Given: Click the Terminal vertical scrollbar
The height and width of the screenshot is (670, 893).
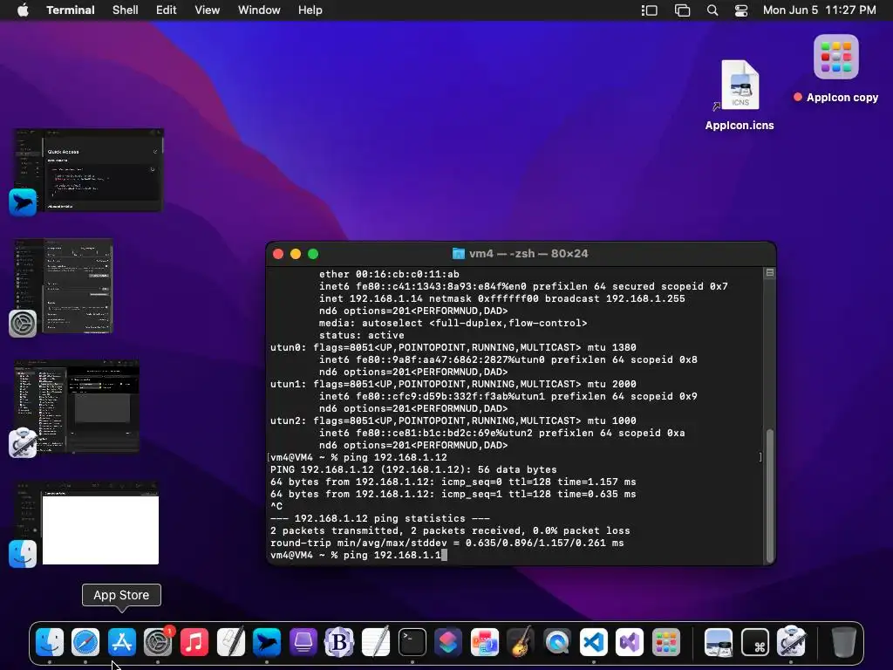Looking at the screenshot, I should (769, 495).
